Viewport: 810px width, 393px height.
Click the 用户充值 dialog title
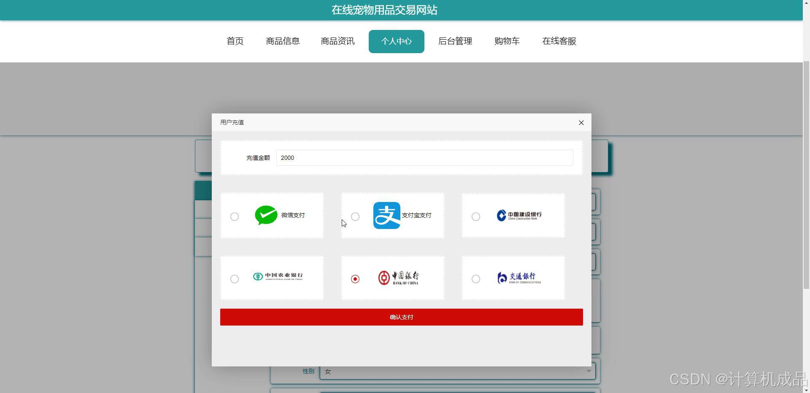pos(232,122)
